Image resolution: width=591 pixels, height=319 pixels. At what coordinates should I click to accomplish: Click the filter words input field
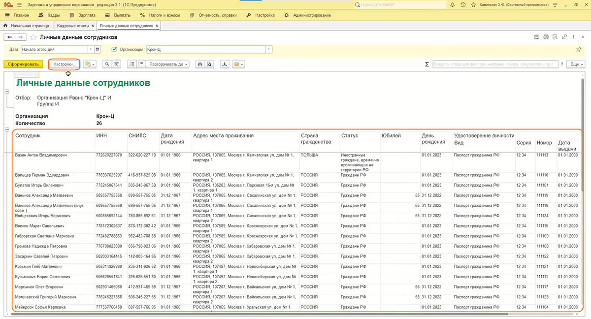(x=495, y=64)
